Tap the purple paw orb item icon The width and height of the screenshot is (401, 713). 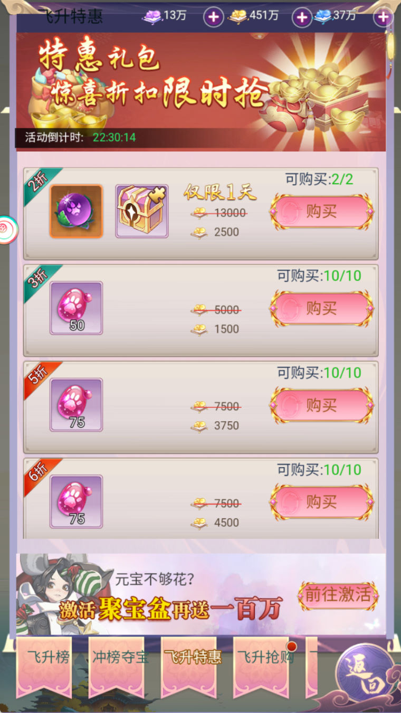tap(76, 211)
